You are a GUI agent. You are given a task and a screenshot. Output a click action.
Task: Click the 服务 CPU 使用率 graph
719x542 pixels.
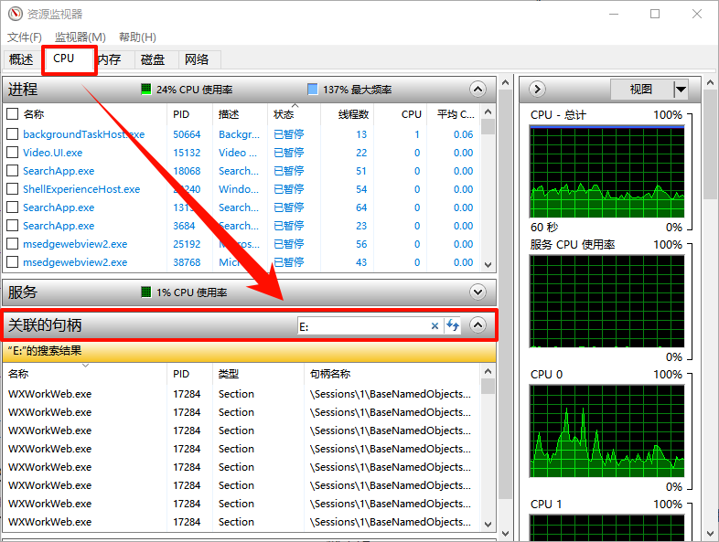click(x=606, y=302)
